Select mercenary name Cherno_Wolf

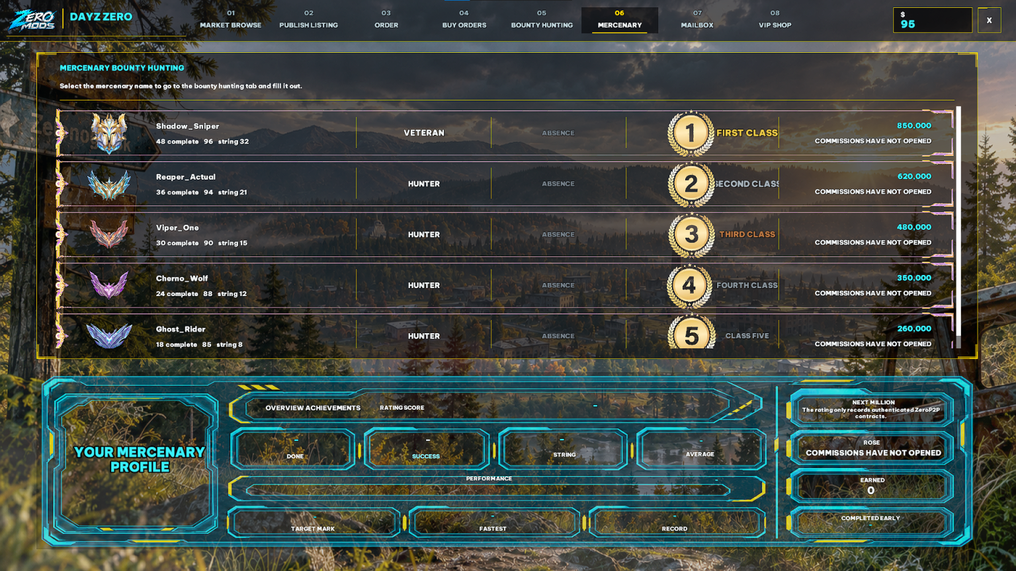coord(182,279)
